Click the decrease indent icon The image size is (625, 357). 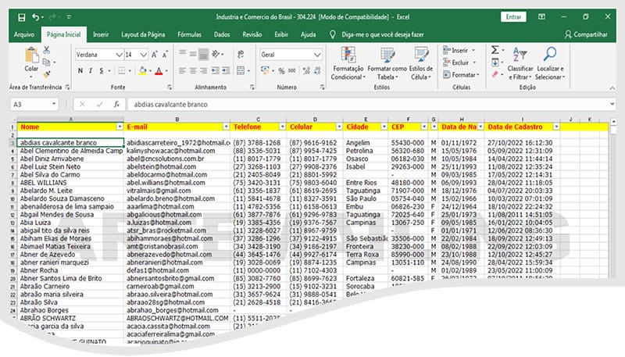pyautogui.click(x=216, y=71)
